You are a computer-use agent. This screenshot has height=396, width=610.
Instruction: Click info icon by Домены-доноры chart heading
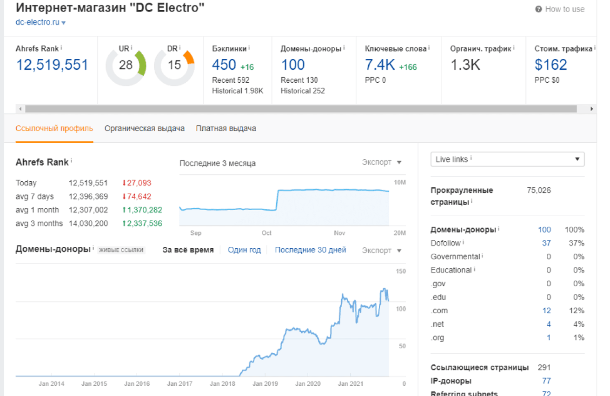[93, 248]
